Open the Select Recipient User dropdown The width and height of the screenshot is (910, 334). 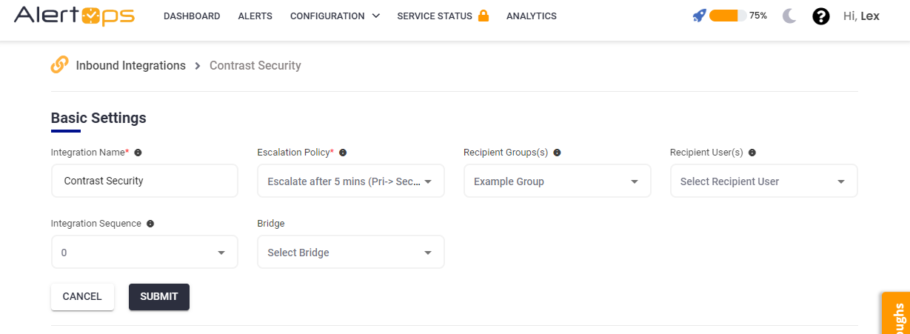pyautogui.click(x=763, y=181)
